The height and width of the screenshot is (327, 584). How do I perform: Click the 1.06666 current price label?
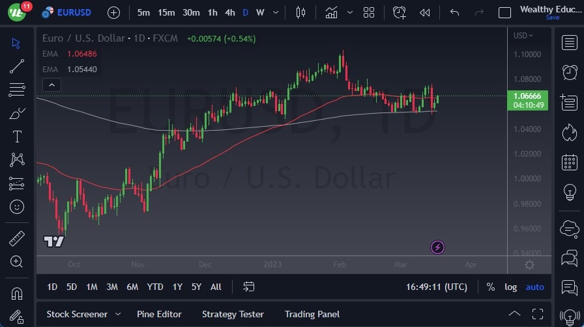(x=527, y=96)
